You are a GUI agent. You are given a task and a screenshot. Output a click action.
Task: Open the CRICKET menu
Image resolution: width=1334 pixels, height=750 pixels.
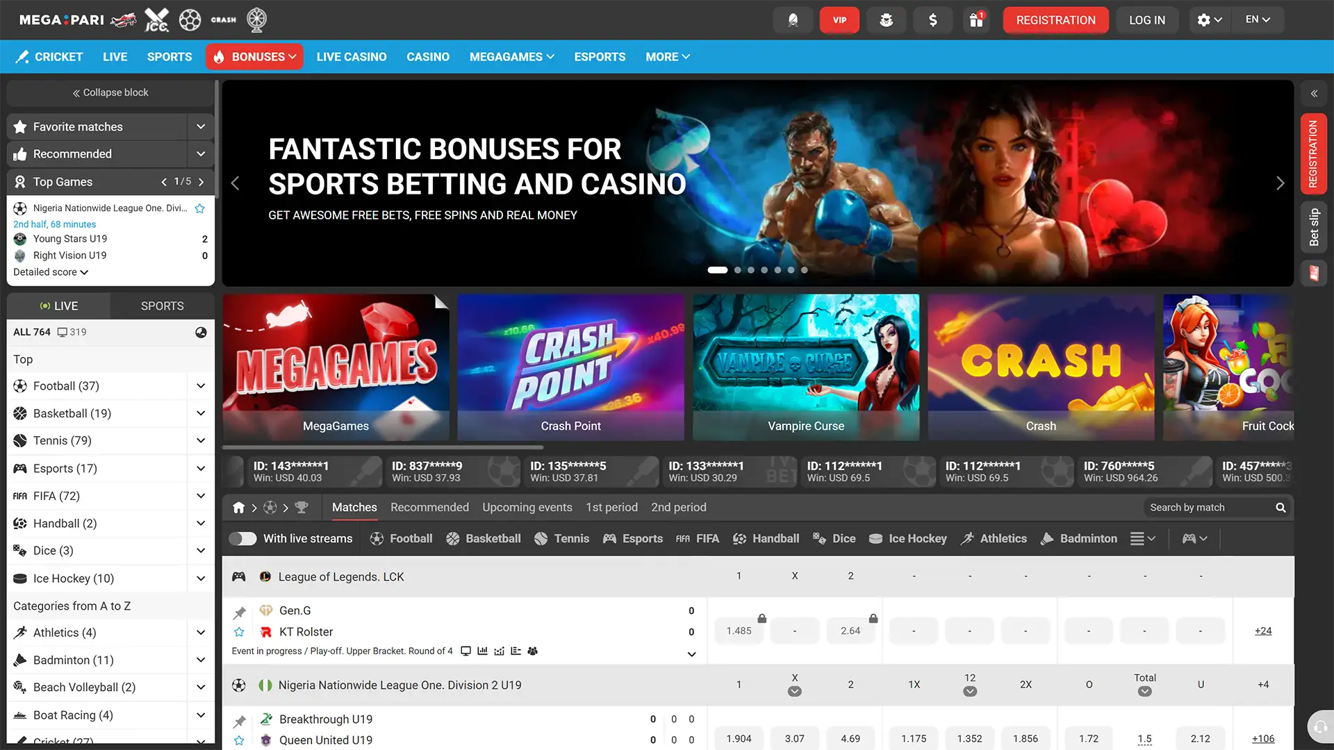point(49,57)
